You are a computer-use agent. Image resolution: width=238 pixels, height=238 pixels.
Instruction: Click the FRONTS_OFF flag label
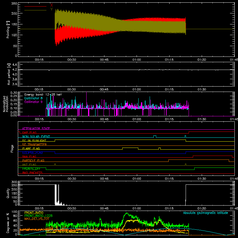[31, 169]
